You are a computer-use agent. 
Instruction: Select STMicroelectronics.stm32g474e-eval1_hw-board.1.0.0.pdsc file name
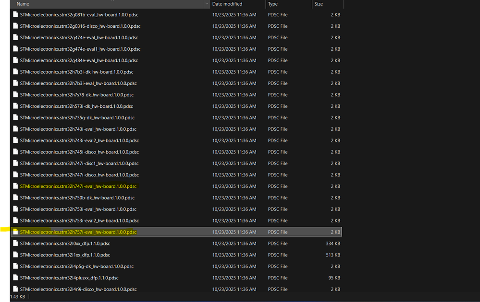pos(80,49)
